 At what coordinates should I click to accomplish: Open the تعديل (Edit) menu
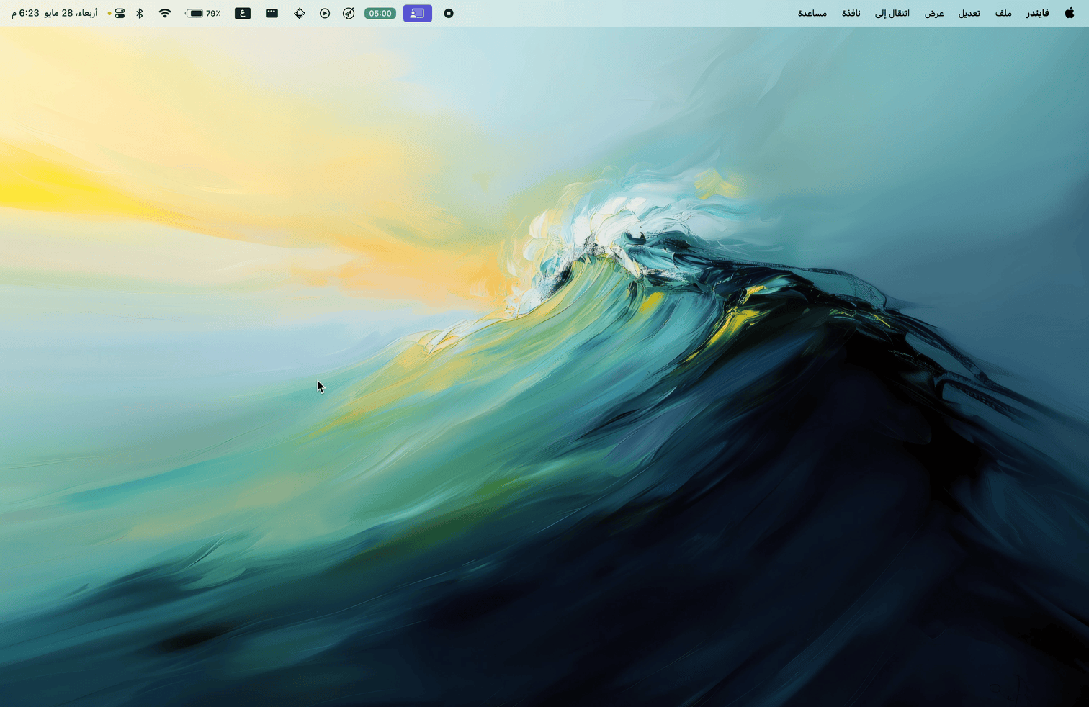pyautogui.click(x=969, y=13)
